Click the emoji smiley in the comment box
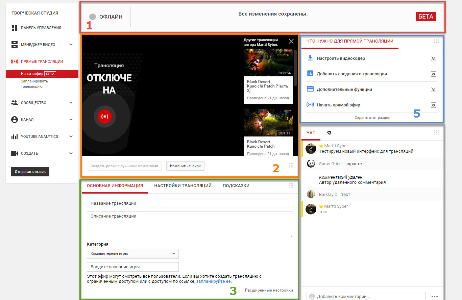462x300 pixels. [312, 296]
